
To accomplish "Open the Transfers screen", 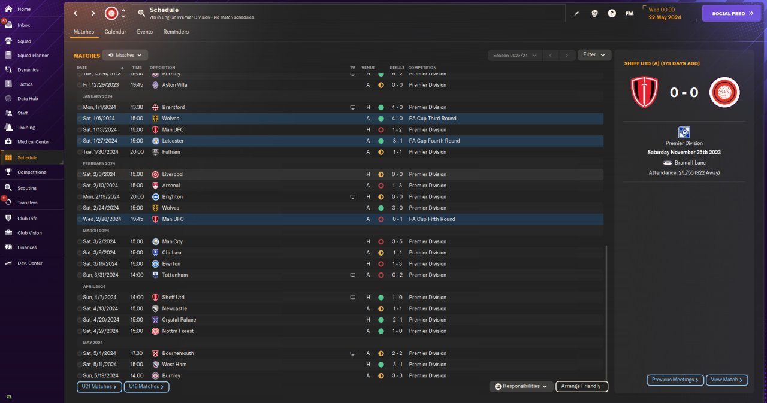I will 28,202.
